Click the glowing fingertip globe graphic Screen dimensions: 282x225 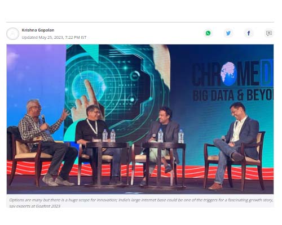pyautogui.click(x=89, y=88)
